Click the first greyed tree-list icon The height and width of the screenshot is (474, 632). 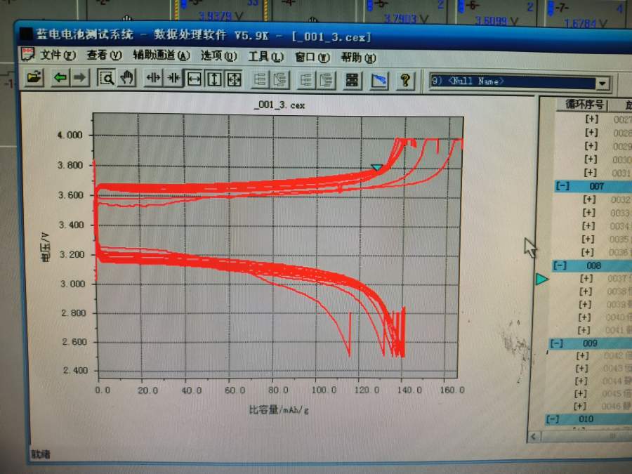260,80
